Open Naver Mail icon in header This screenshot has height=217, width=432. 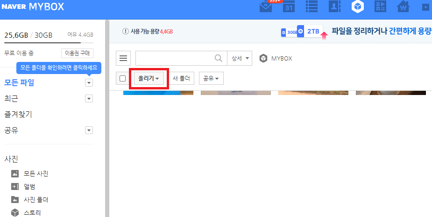pos(266,7)
